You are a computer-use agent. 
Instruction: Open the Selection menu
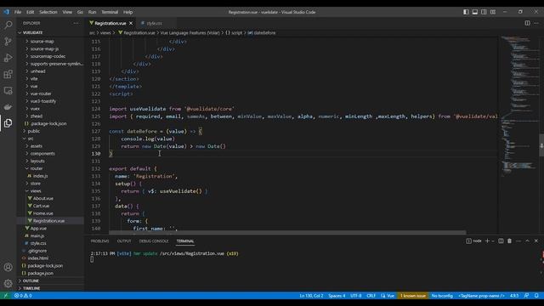coord(48,12)
